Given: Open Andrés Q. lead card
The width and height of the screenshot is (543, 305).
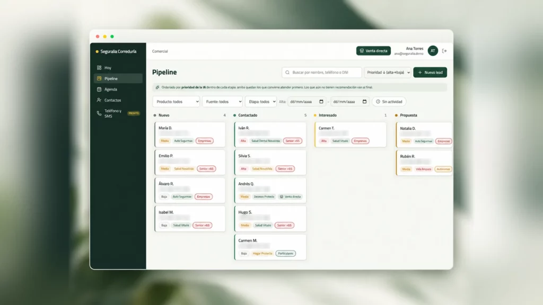Looking at the screenshot, I should click(x=270, y=191).
